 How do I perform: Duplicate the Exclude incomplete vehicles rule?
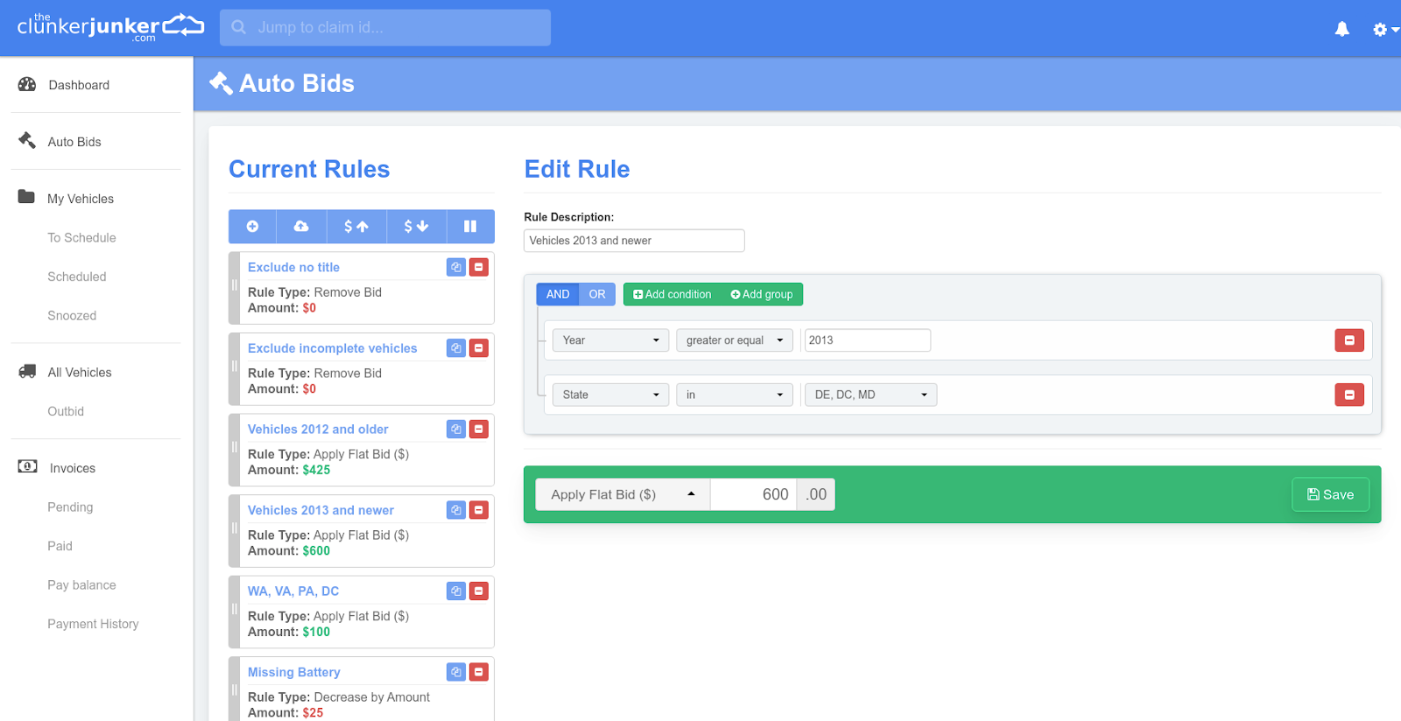(x=456, y=348)
